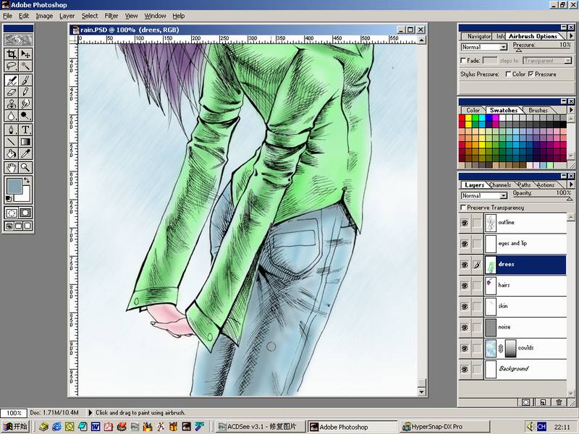Open the Layer menu

[x=67, y=16]
